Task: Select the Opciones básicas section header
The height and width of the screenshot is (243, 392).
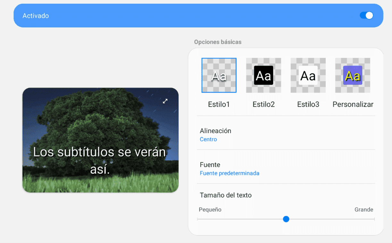Action: (218, 42)
